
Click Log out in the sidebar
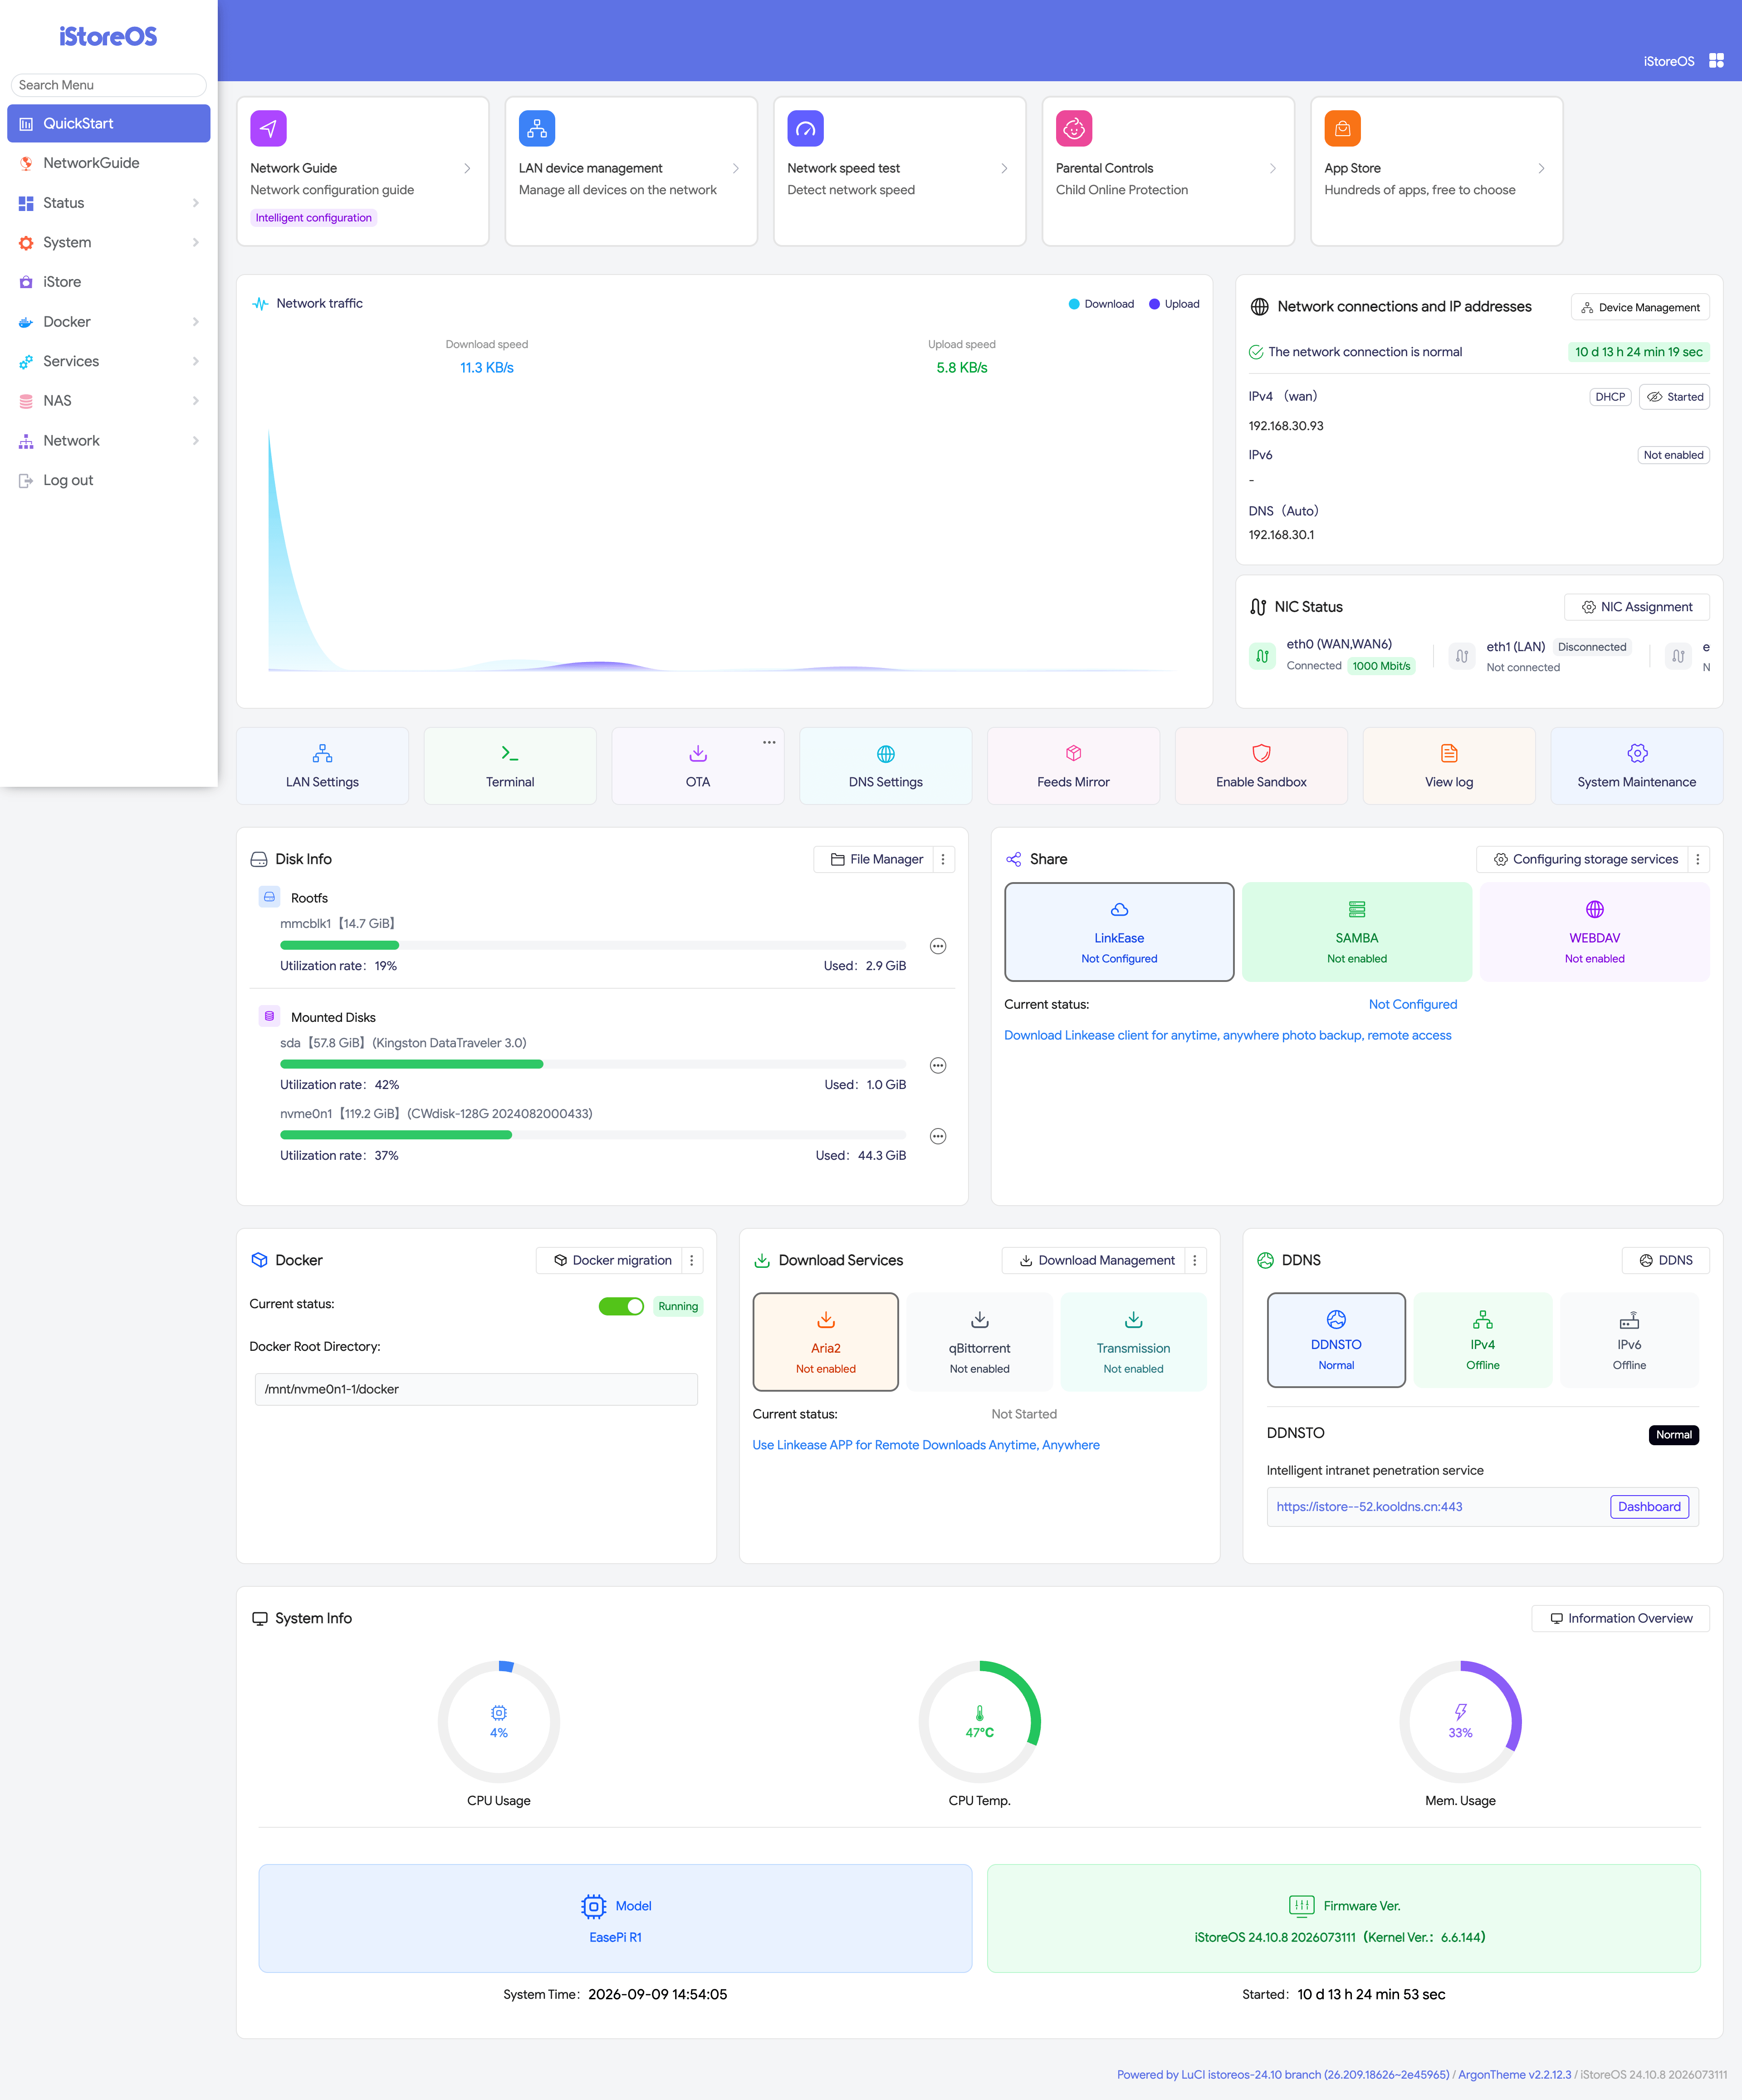[x=109, y=480]
